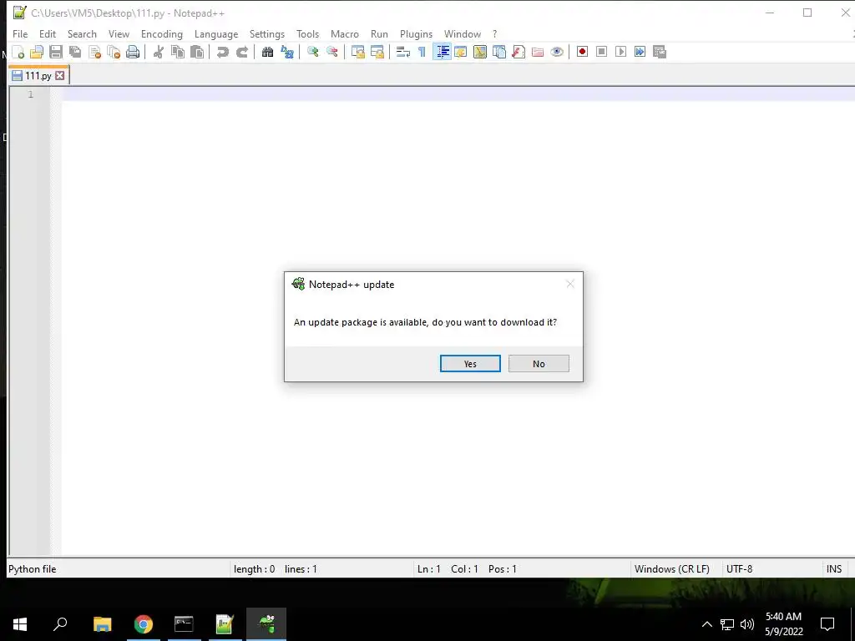Click Yes to download the update
The image size is (855, 641).
470,364
